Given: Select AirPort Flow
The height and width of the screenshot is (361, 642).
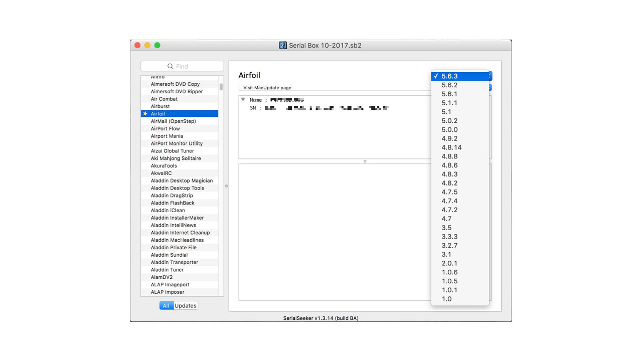Looking at the screenshot, I should (x=180, y=129).
